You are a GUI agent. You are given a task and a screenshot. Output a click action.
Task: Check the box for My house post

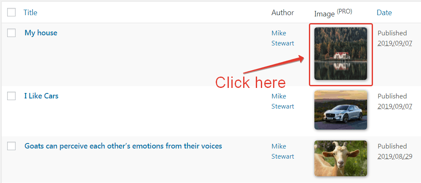coord(11,33)
